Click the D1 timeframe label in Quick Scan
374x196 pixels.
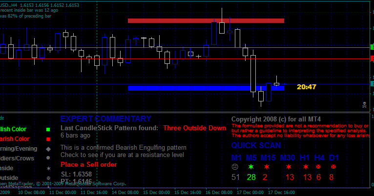[x=333, y=157]
